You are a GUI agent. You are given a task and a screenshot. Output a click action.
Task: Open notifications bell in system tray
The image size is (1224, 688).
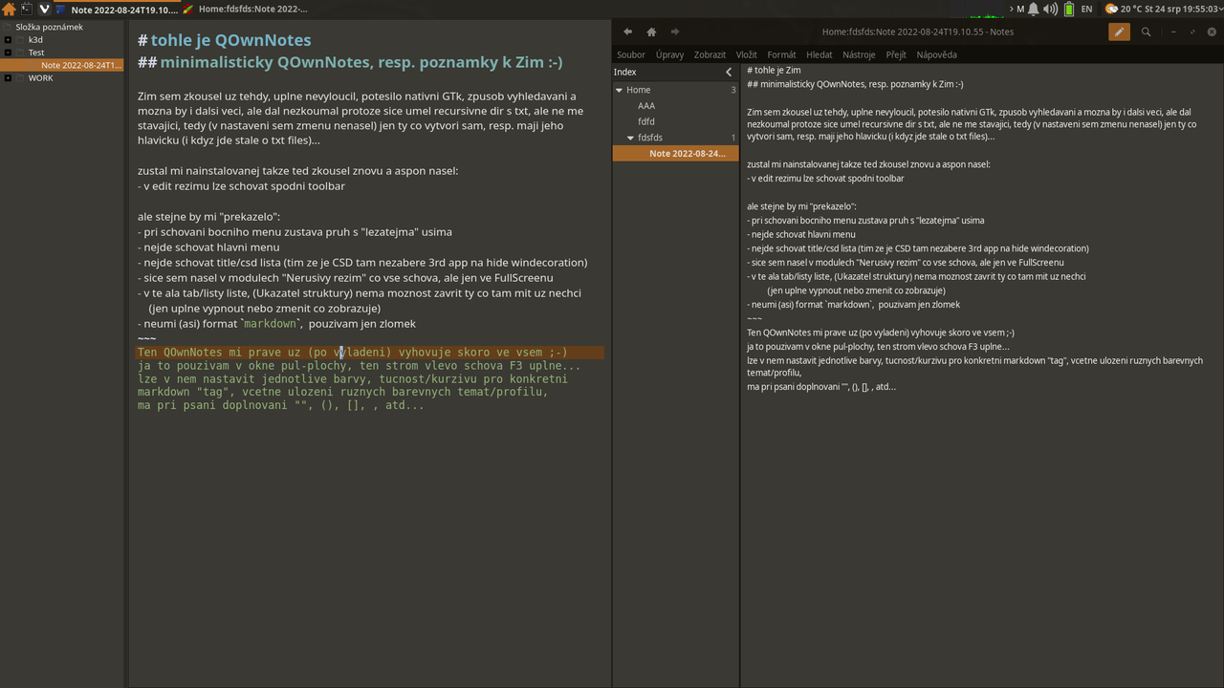[1033, 10]
